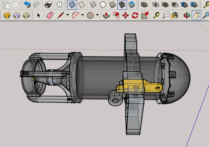Open the Arc tool dropdown arrow
209x147 pixels.
82,15
